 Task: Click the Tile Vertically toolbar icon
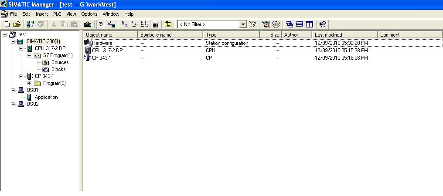pyautogui.click(x=310, y=24)
